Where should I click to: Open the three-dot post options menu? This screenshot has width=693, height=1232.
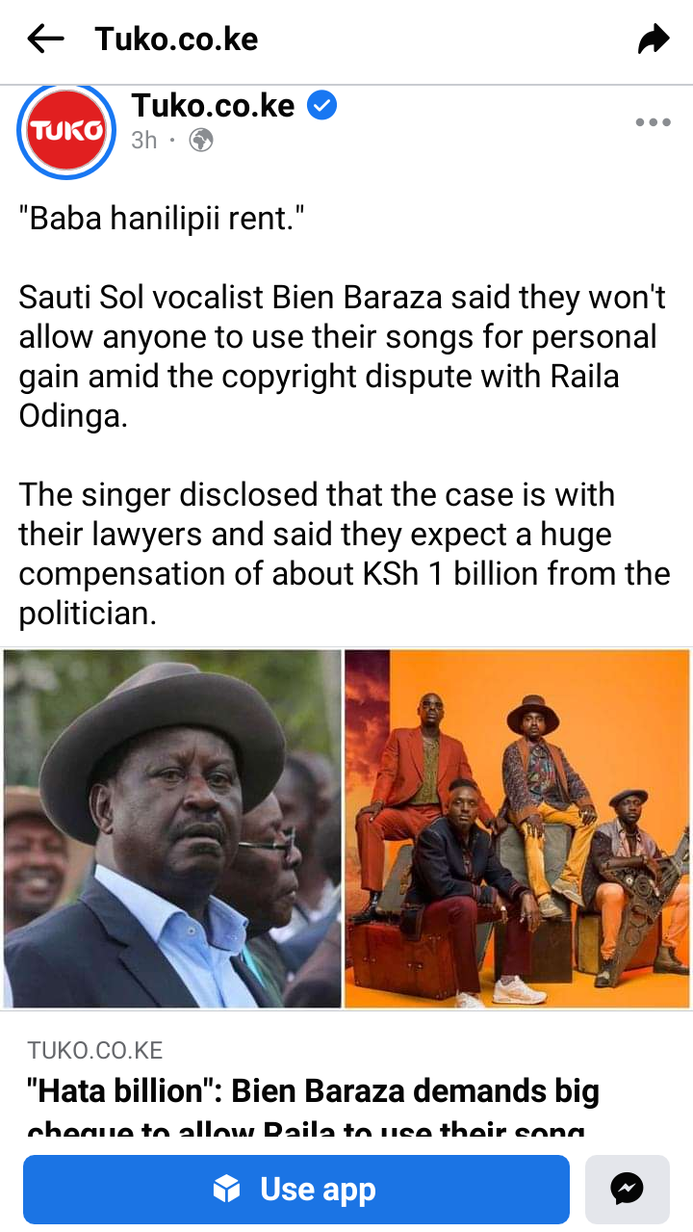coord(653,122)
